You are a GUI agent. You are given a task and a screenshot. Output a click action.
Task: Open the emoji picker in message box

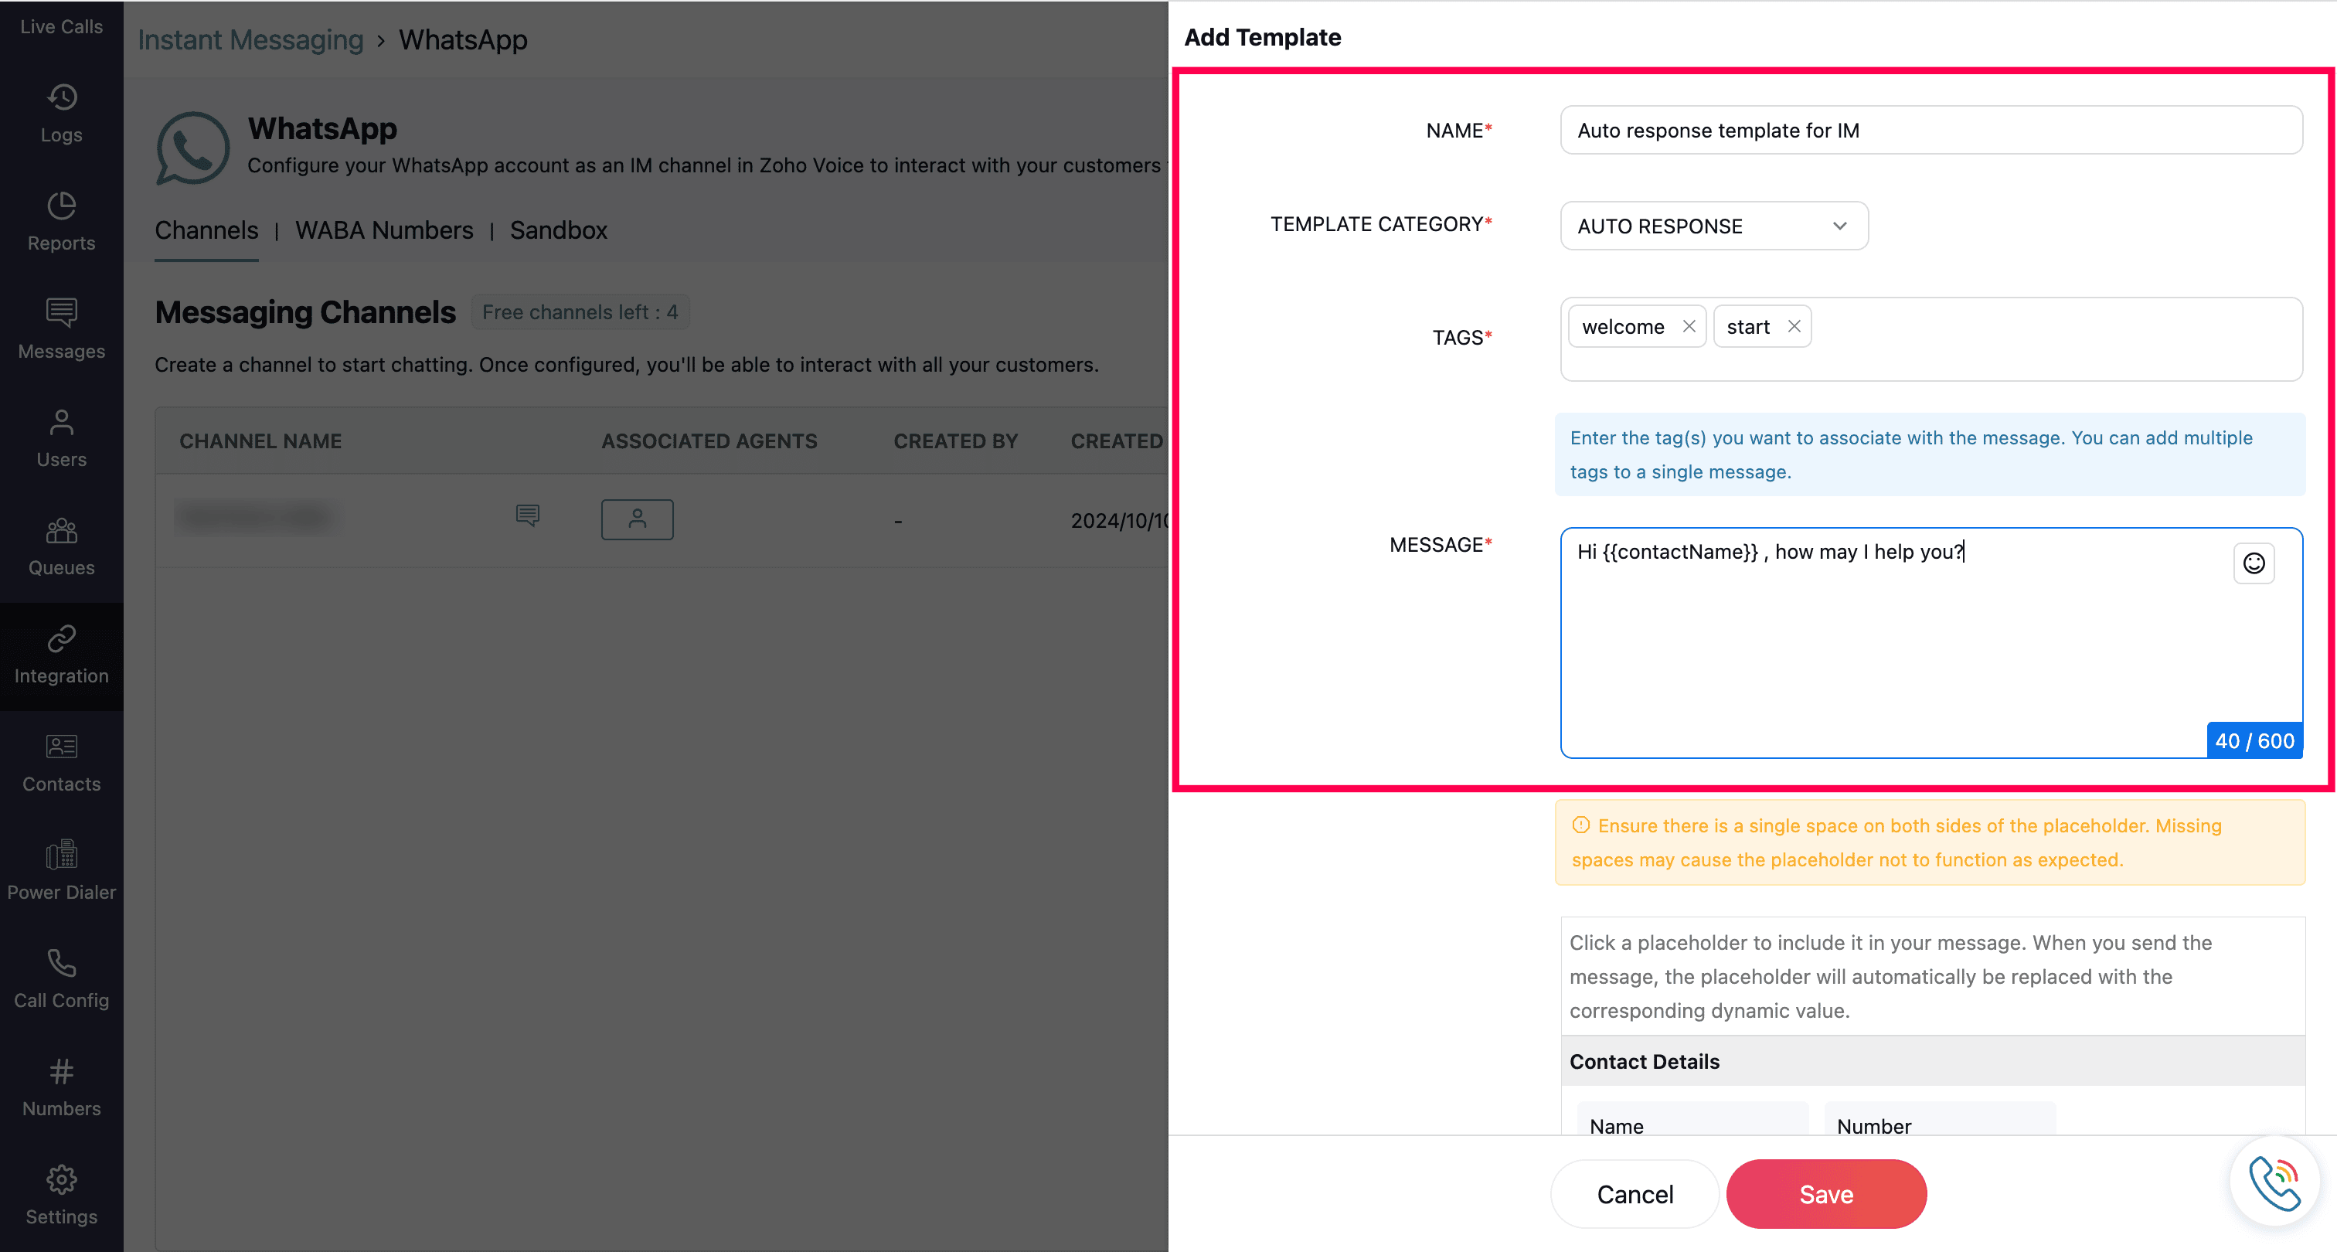coord(2254,563)
